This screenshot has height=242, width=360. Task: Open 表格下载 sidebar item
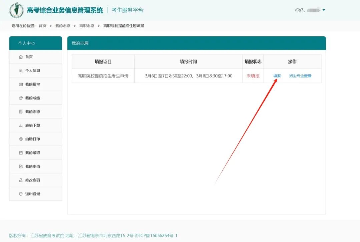(36, 125)
